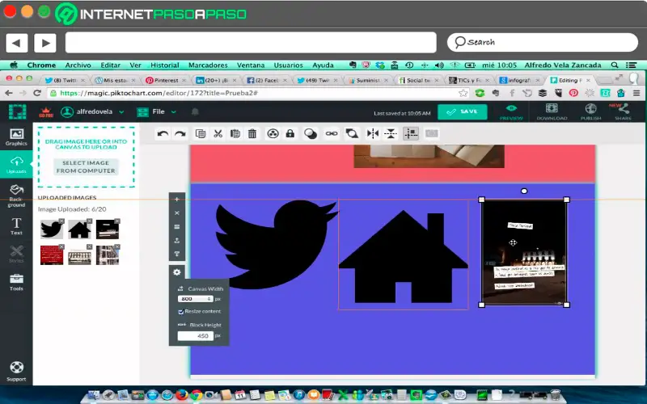Click the Piktochart logo icon
This screenshot has height=404, width=647.
pos(17,112)
